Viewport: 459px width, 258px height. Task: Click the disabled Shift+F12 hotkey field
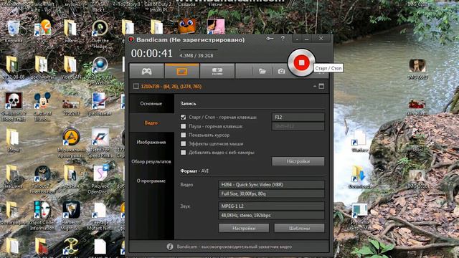point(298,126)
